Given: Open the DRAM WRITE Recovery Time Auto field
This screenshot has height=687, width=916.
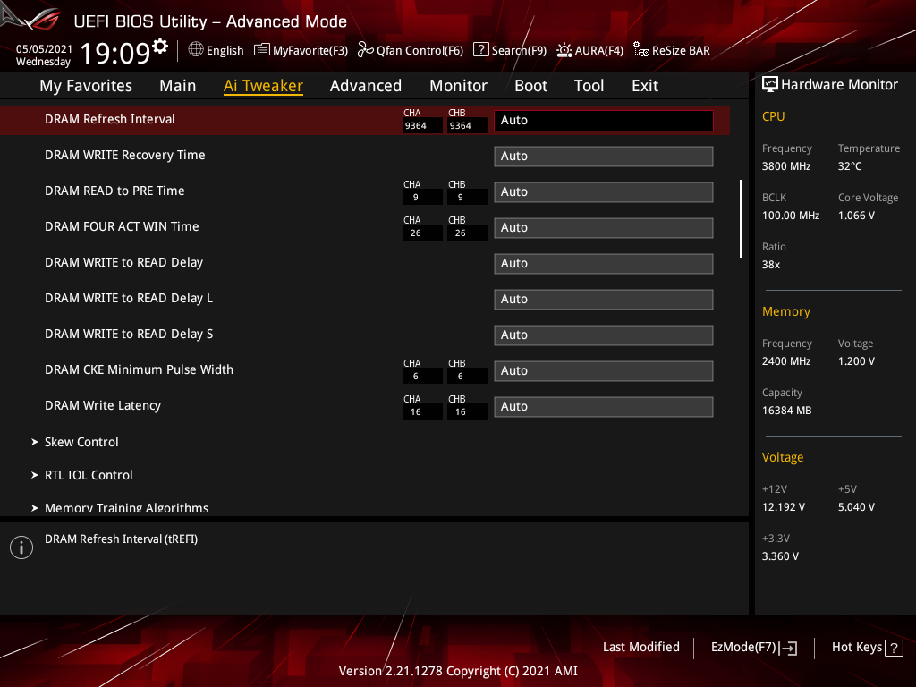Looking at the screenshot, I should tap(604, 156).
